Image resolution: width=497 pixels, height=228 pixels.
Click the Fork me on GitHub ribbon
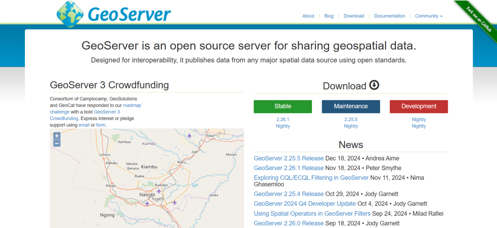[478, 18]
